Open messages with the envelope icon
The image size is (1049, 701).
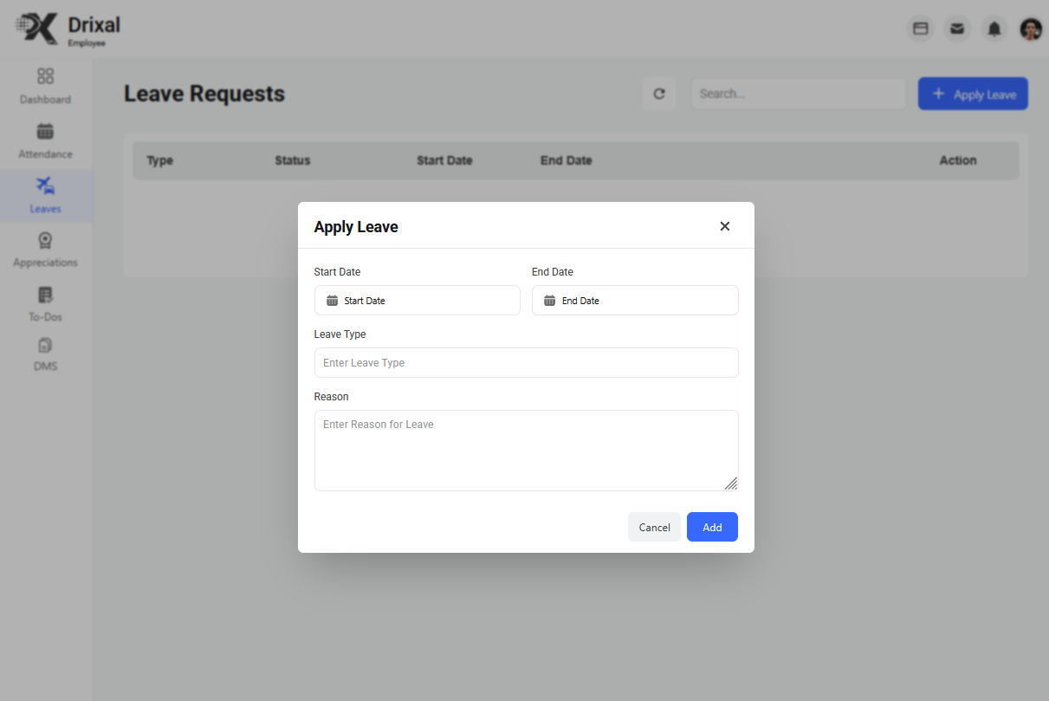[x=957, y=29]
